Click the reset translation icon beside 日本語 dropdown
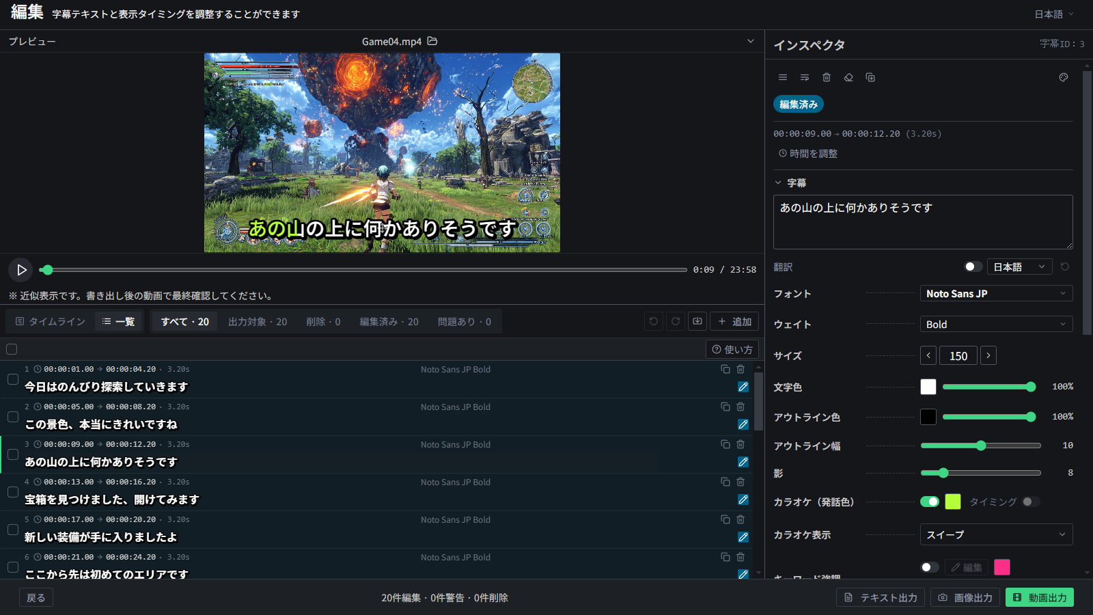 1065,266
